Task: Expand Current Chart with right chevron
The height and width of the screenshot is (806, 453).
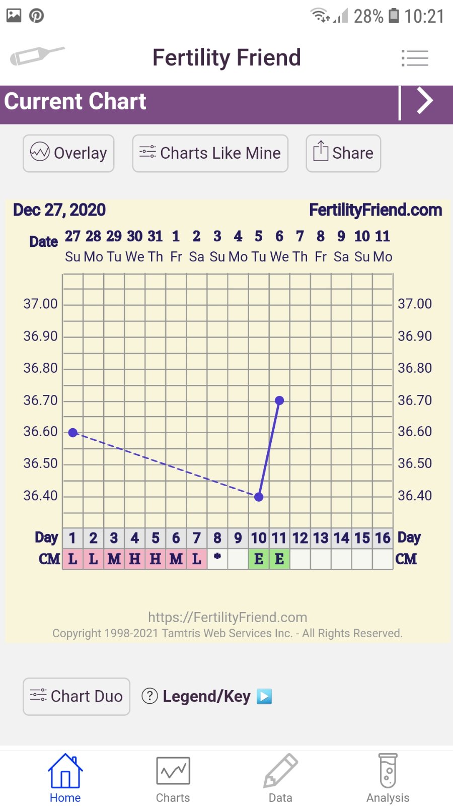Action: [425, 101]
